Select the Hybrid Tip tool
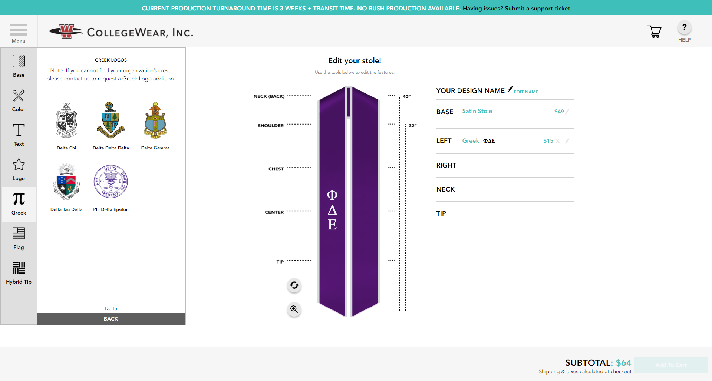The width and height of the screenshot is (712, 381). point(19,273)
